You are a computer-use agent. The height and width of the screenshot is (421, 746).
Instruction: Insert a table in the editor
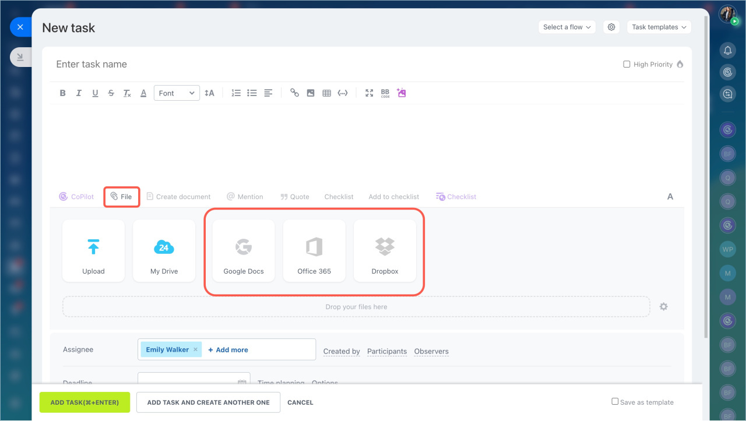(326, 93)
